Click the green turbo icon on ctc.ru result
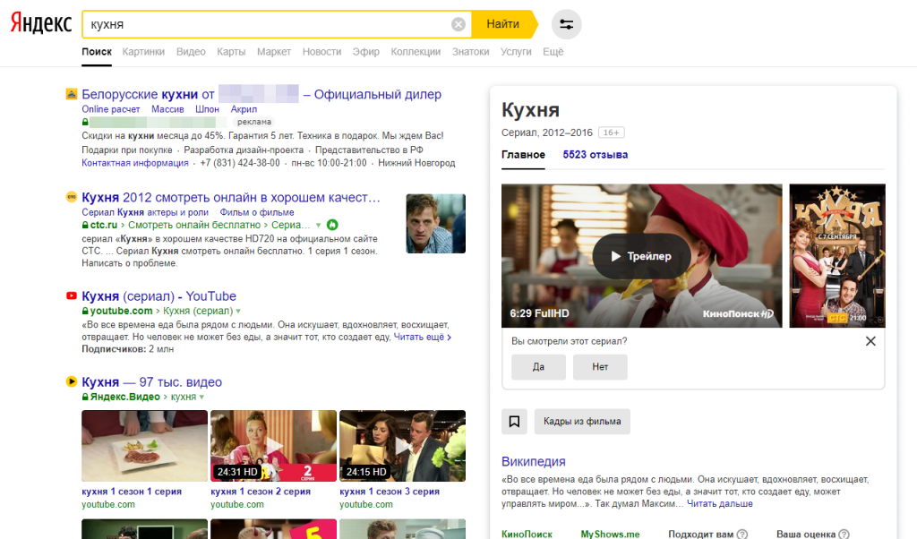The image size is (917, 539). pos(332,225)
